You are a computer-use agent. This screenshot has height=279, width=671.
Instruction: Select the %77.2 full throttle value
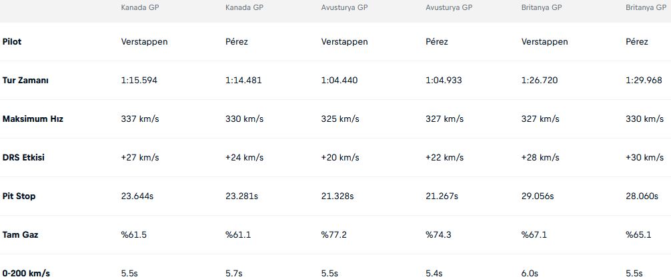click(x=333, y=234)
